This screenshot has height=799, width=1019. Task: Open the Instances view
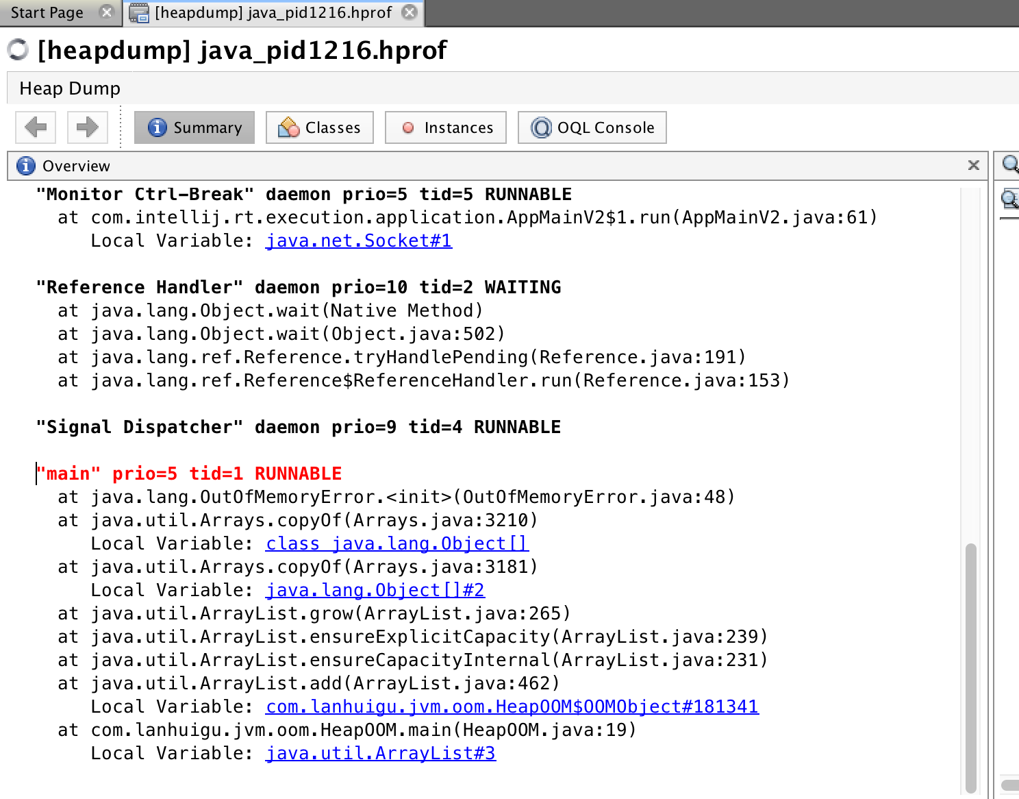[446, 127]
